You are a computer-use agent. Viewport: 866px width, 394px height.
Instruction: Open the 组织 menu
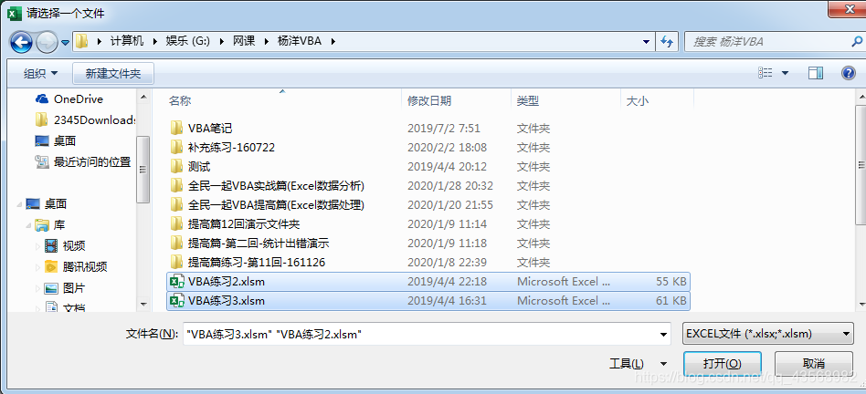coord(41,73)
